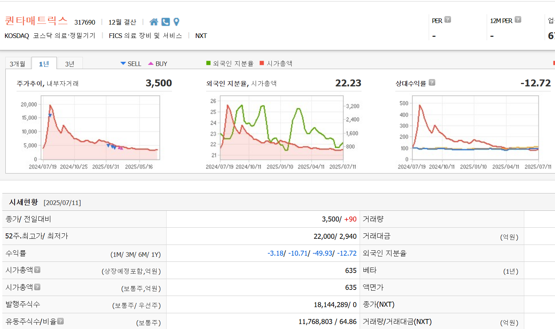Open the company homepage house icon
The image size is (555, 329).
pyautogui.click(x=154, y=22)
